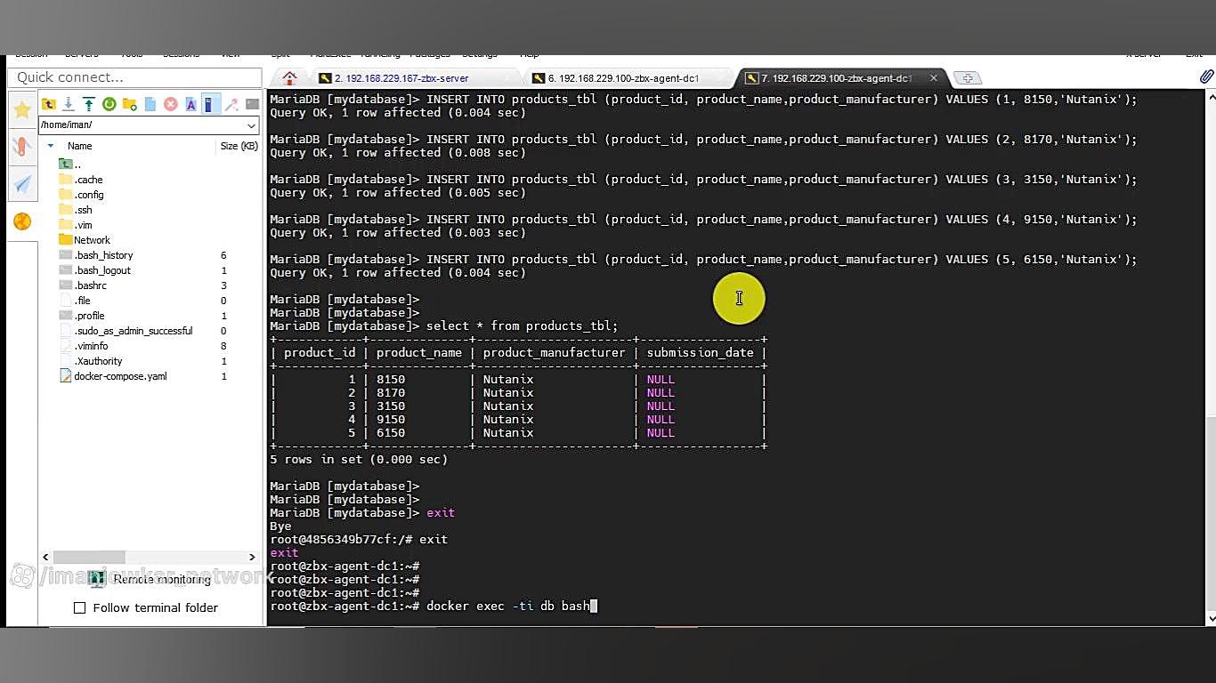Click the 'submission_date' column header in terminal
The height and width of the screenshot is (683, 1216).
pos(700,353)
